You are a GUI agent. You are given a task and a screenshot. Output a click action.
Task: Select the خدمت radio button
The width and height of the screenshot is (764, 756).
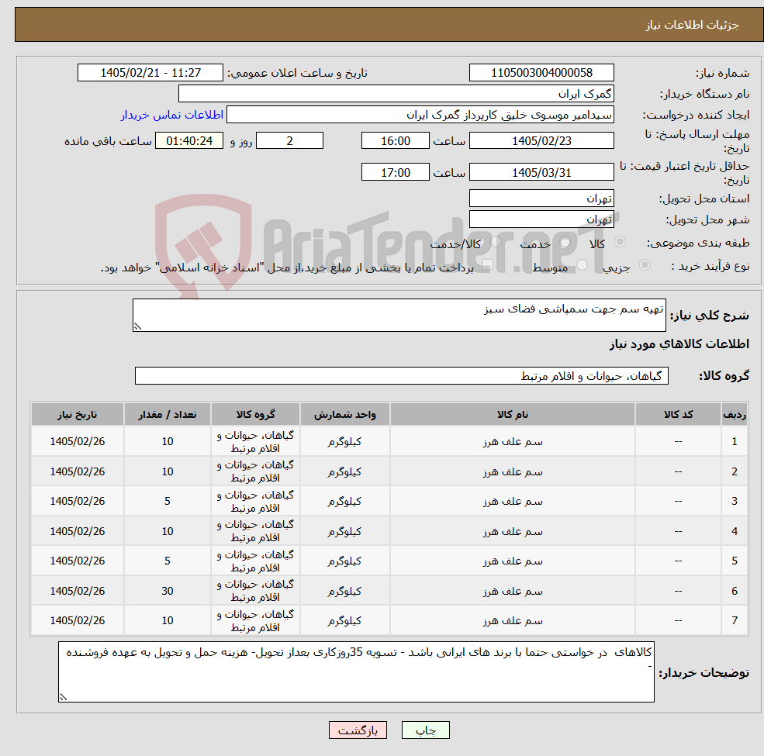(565, 242)
